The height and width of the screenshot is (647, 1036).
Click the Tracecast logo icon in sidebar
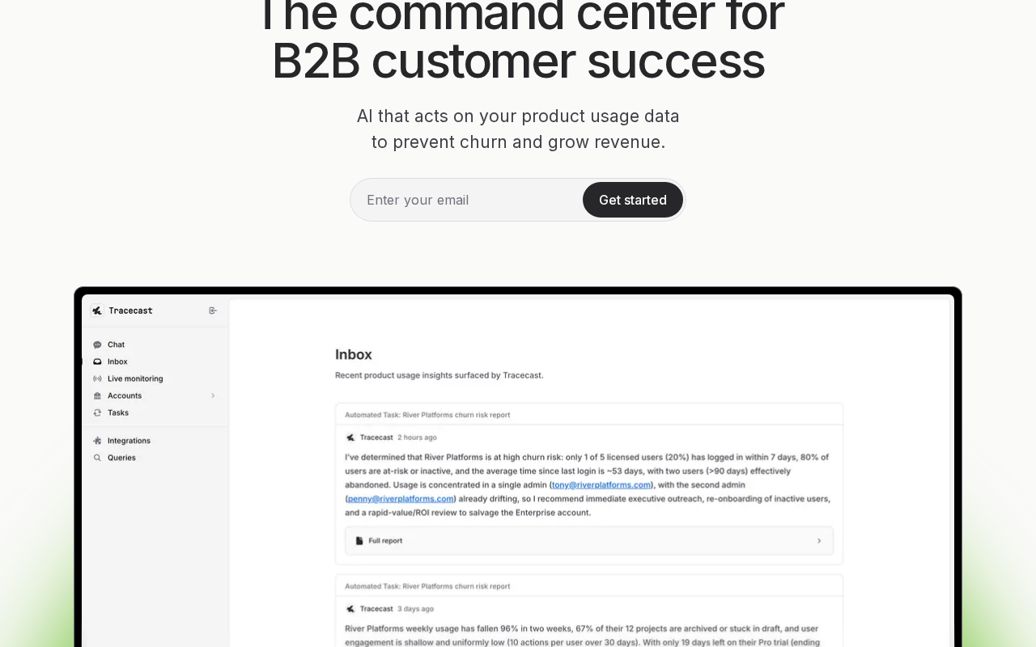[x=97, y=311]
